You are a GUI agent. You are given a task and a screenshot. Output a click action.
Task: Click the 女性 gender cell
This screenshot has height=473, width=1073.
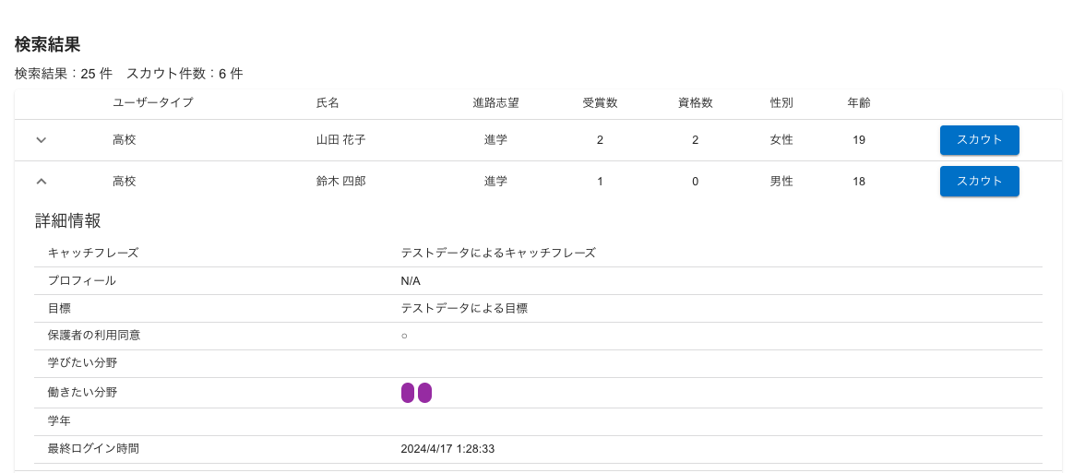click(x=781, y=140)
